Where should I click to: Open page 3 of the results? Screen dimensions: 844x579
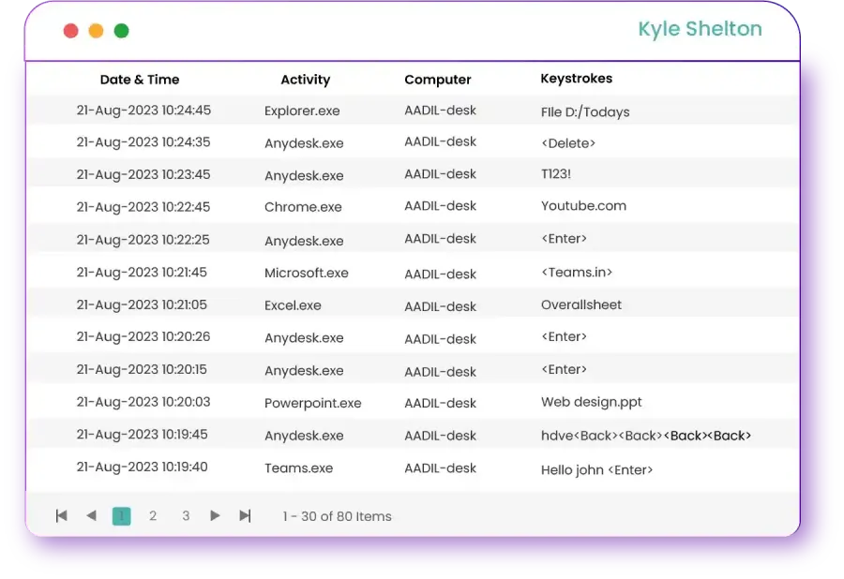(185, 515)
